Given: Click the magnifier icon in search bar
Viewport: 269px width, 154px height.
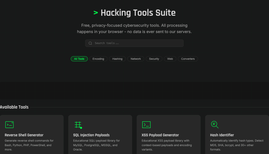Looking at the screenshot, I should tap(90, 43).
